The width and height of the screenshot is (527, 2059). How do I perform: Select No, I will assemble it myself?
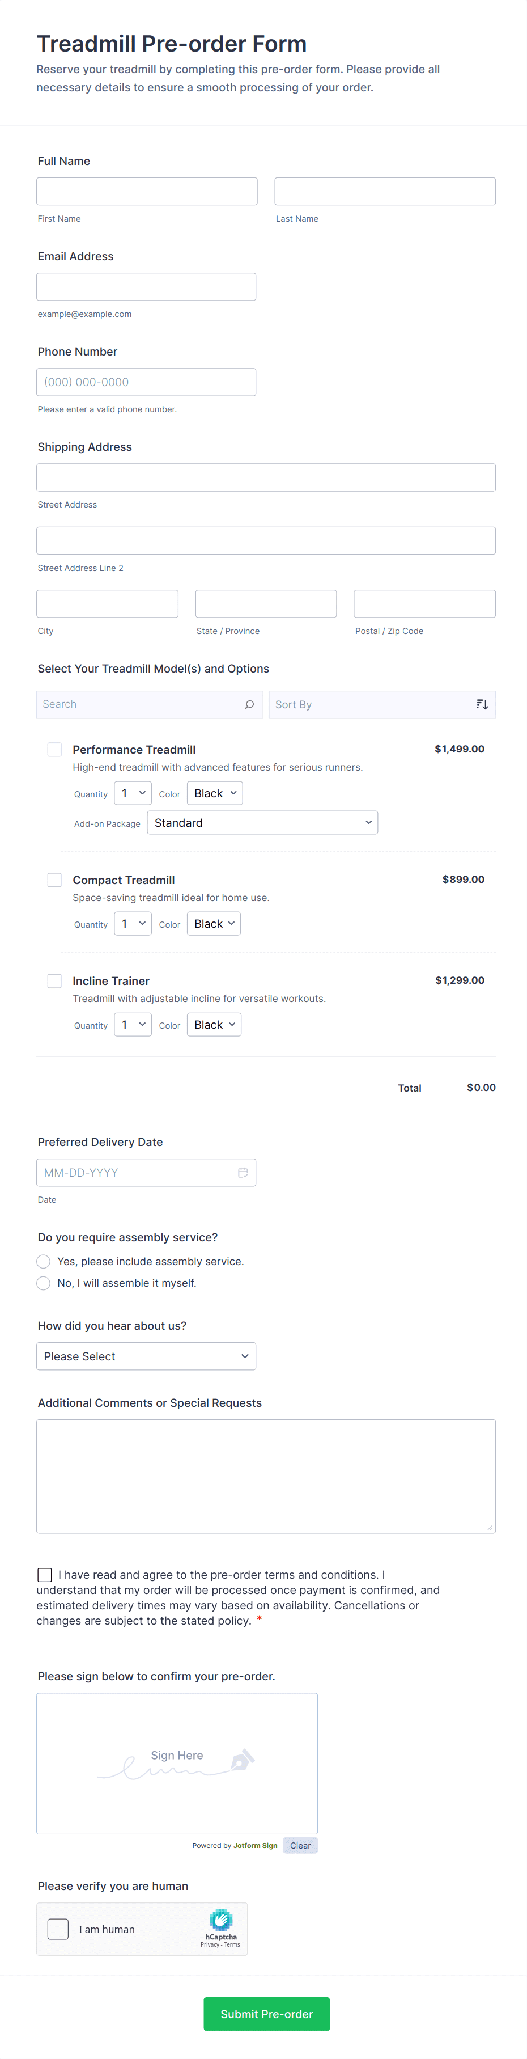pos(44,1283)
